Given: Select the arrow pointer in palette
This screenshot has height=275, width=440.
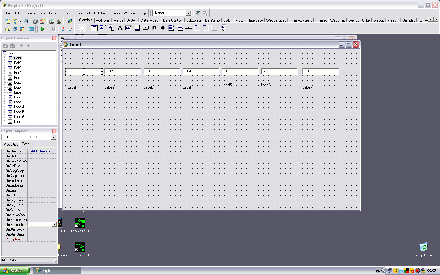Looking at the screenshot, I should coord(82,28).
